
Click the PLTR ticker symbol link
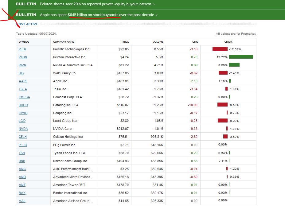click(22, 49)
